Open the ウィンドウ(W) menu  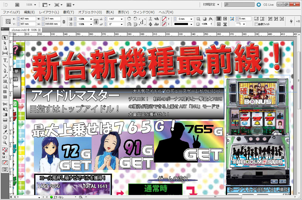tap(144, 12)
